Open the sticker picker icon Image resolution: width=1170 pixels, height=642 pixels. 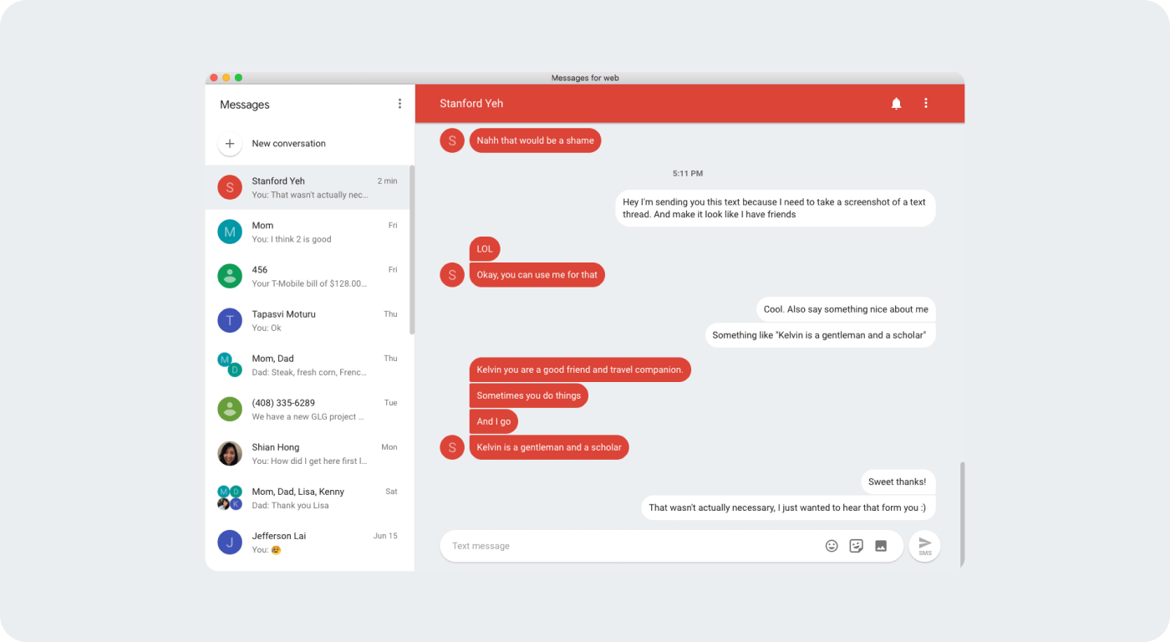[x=856, y=545]
